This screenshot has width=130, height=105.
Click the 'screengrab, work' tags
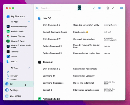[110, 25]
